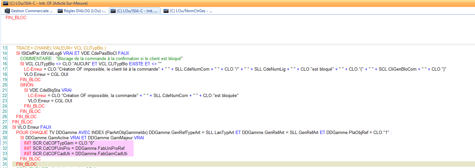Image resolution: width=475 pixels, height=168 pixels.
Task: Select the LOu/NomCtrGes tab
Action: click(191, 11)
